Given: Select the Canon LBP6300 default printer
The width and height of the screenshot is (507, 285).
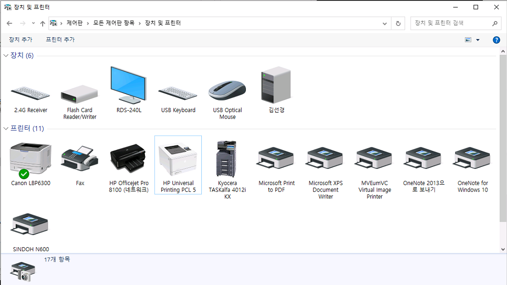Looking at the screenshot, I should tap(30, 164).
